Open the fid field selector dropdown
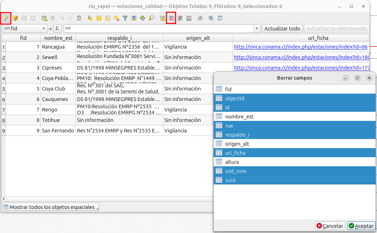 24,29
